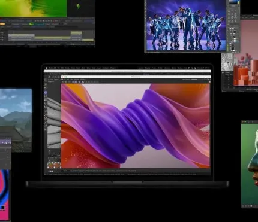Open Control Center in the menu bar
258x222 pixels.
[x=196, y=68]
